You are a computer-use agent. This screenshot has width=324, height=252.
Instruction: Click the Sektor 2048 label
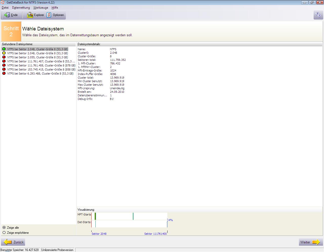pyautogui.click(x=99, y=234)
